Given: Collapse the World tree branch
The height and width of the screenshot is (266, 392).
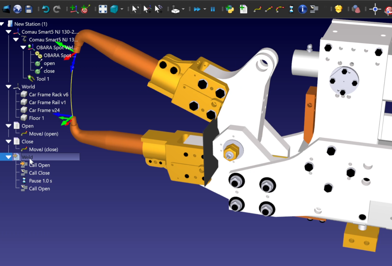Looking at the screenshot, I should tap(9, 87).
